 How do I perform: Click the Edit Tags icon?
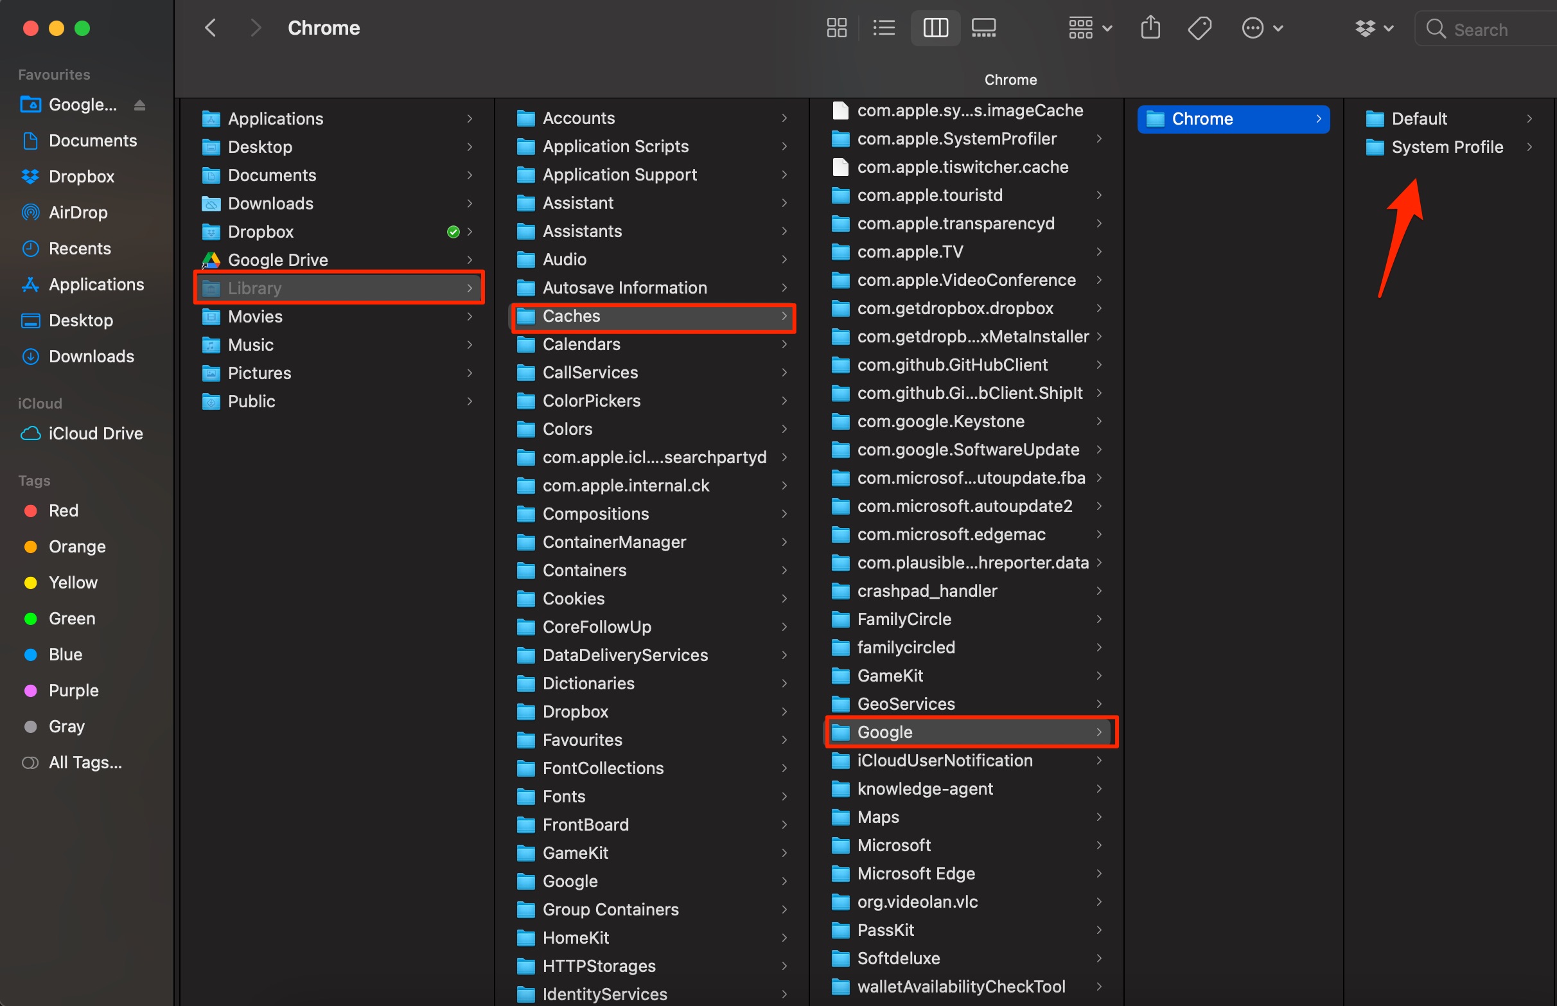click(1200, 28)
